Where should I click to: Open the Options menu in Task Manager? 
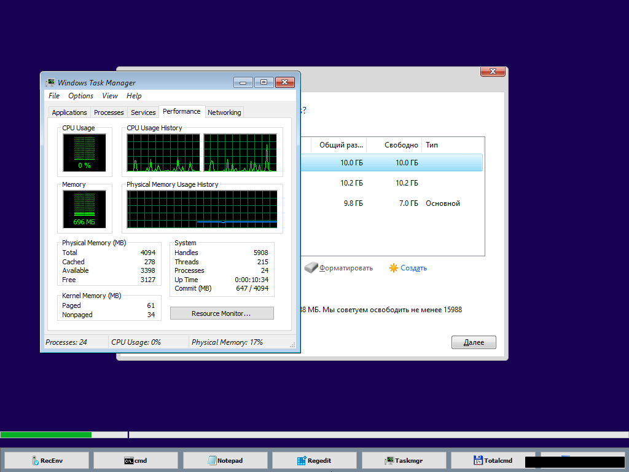[80, 96]
